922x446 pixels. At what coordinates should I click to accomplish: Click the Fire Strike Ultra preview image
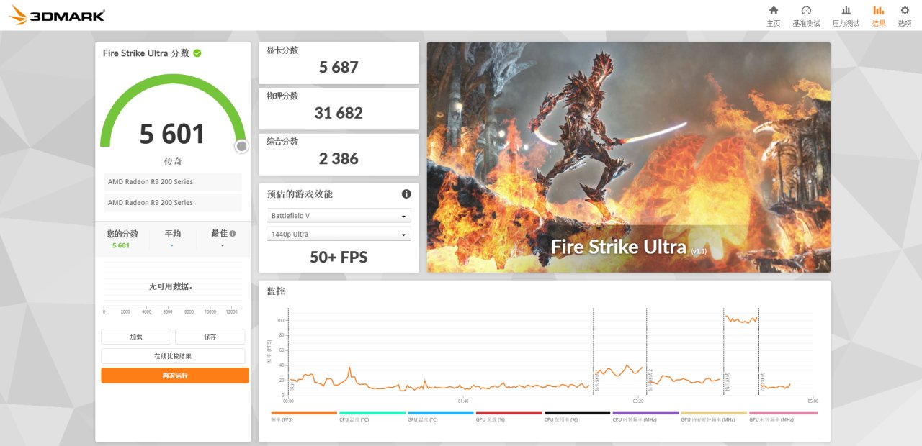pos(628,158)
